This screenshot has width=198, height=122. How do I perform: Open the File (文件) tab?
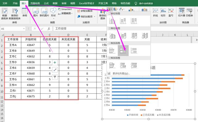point(5,3)
